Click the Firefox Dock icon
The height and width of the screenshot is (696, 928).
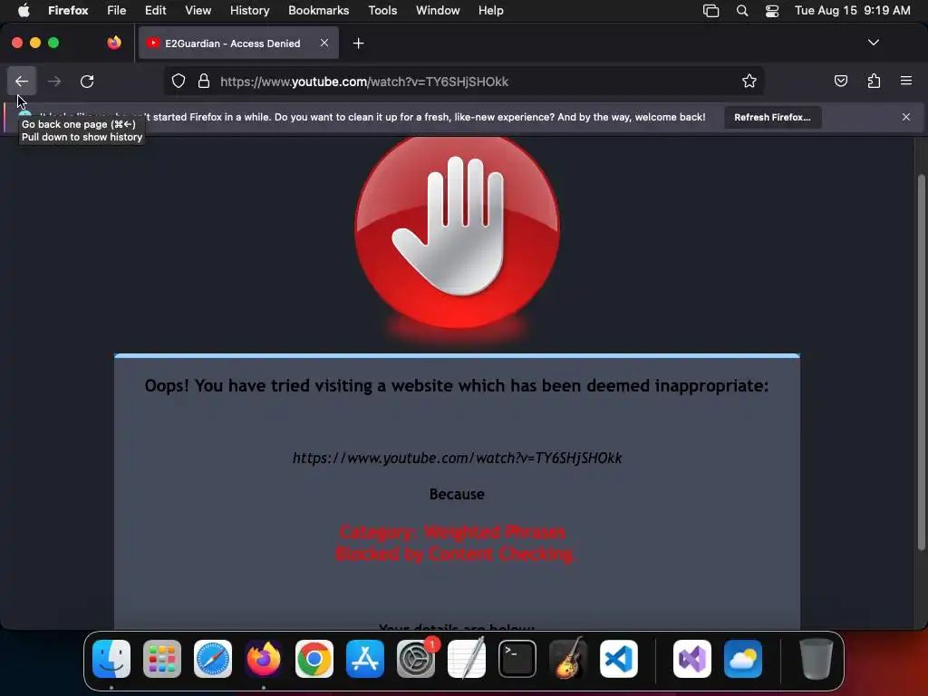(x=264, y=659)
